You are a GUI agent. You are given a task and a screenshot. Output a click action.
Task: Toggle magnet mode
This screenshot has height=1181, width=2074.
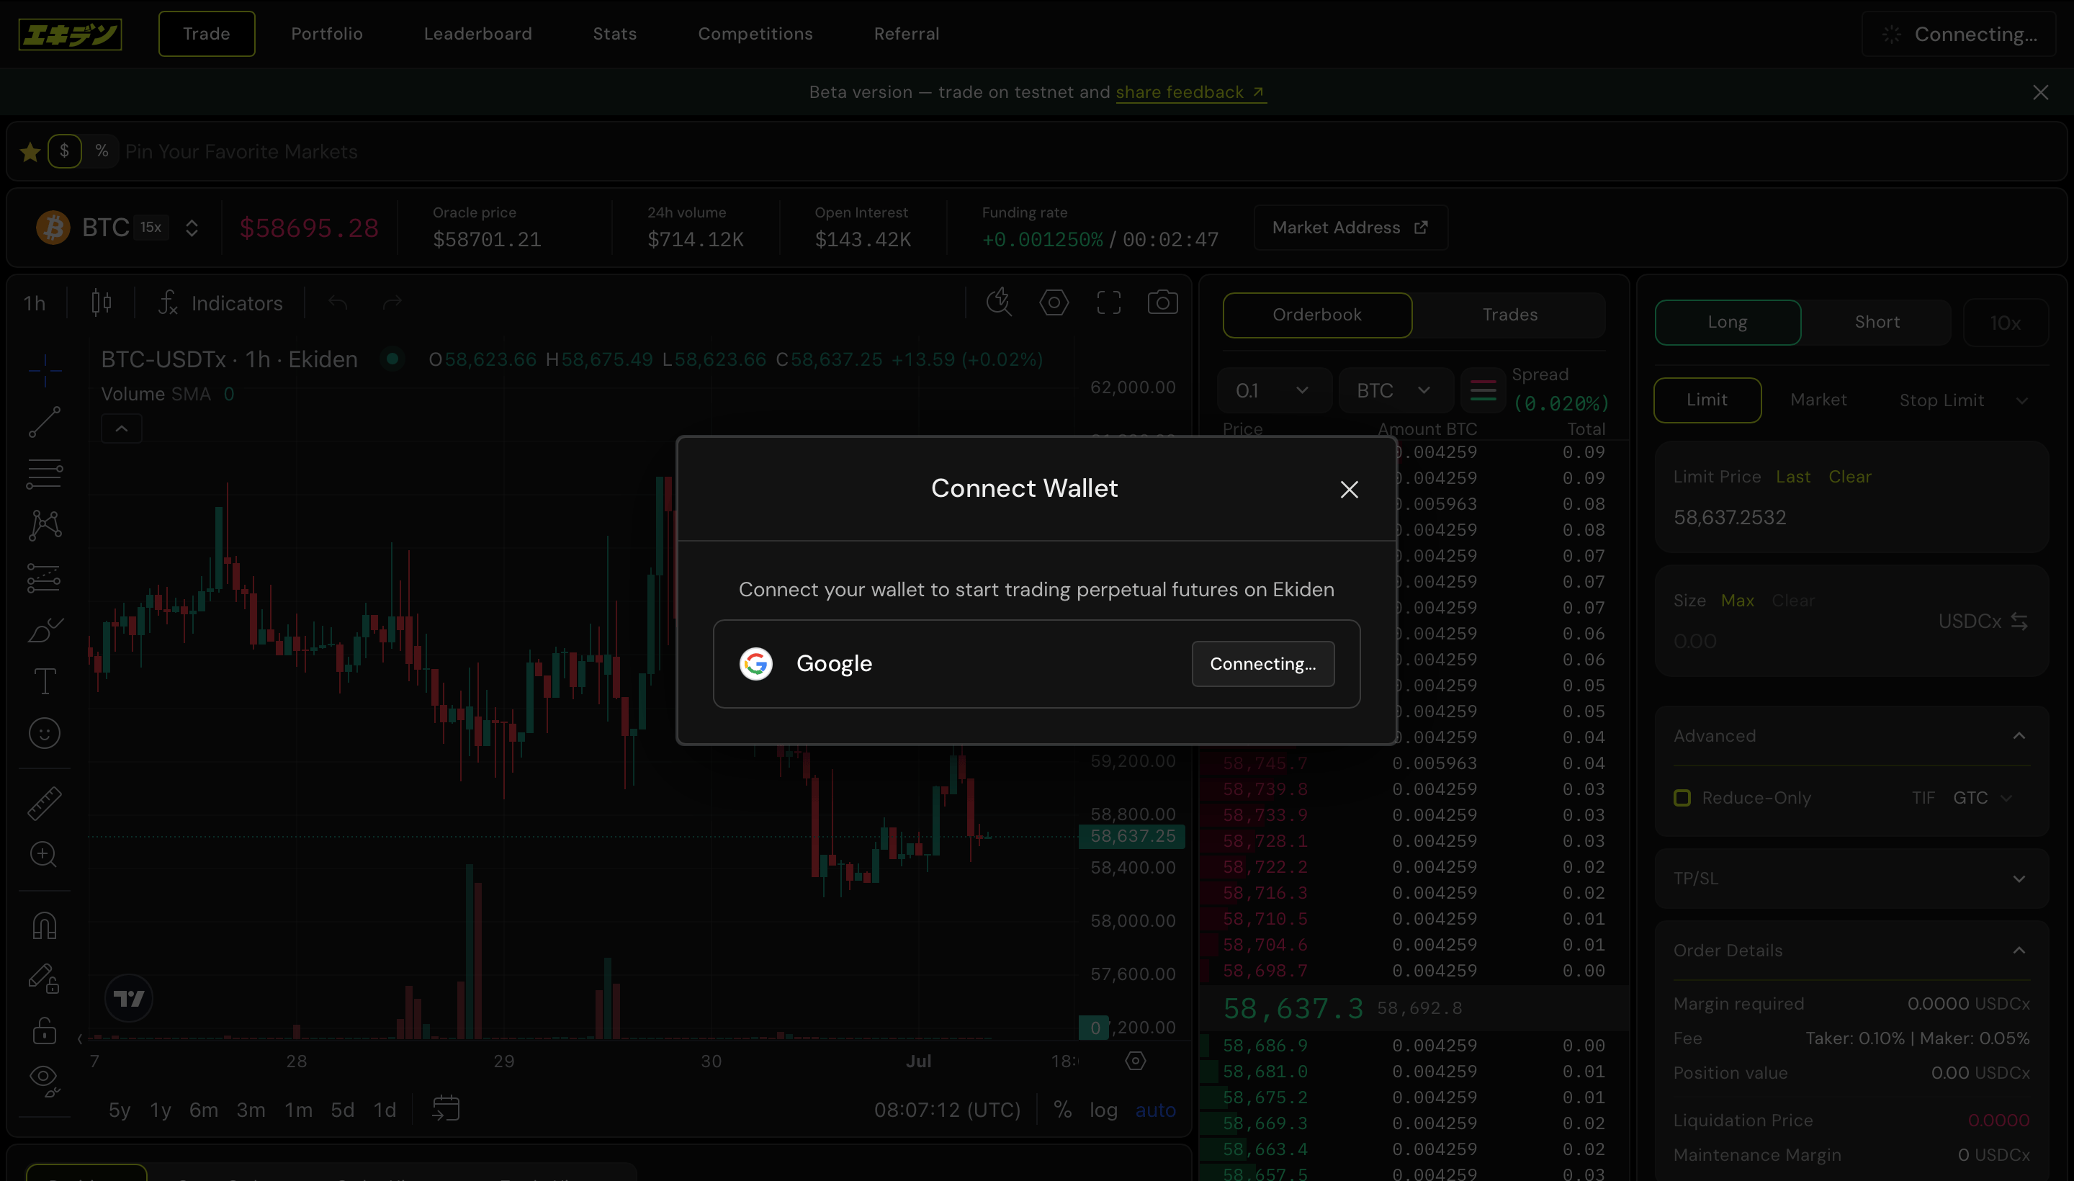tap(45, 926)
